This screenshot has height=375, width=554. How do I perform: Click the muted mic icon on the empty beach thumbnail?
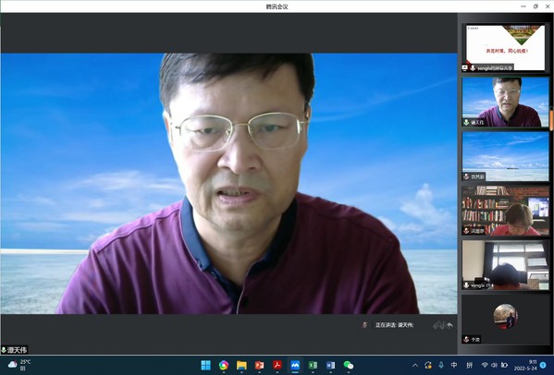tap(466, 176)
